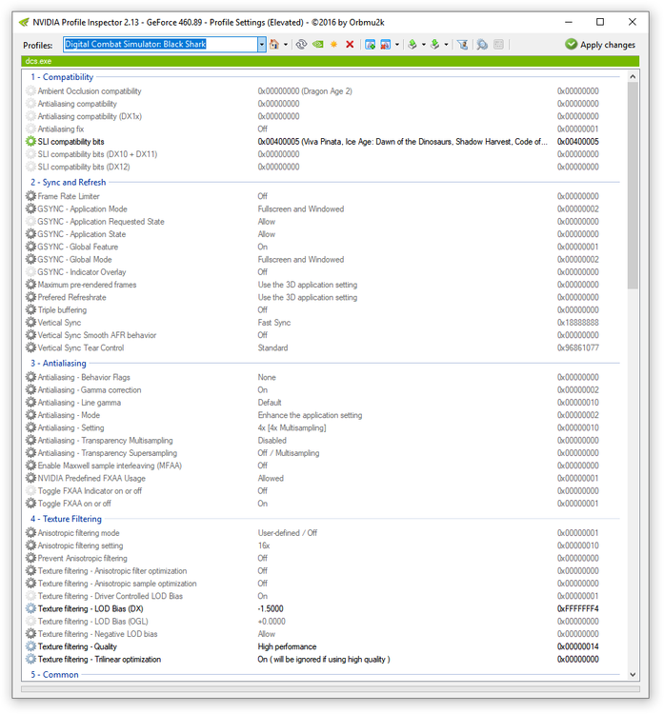This screenshot has width=664, height=714.
Task: Collapse the 1 - Compatibility section header
Action: coord(62,77)
